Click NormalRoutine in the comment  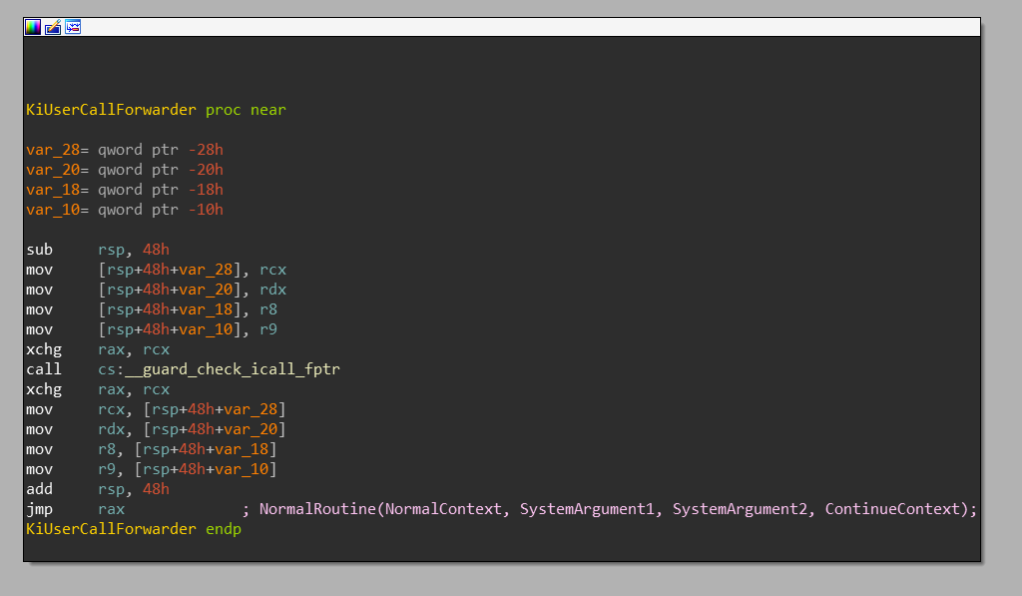tap(317, 509)
